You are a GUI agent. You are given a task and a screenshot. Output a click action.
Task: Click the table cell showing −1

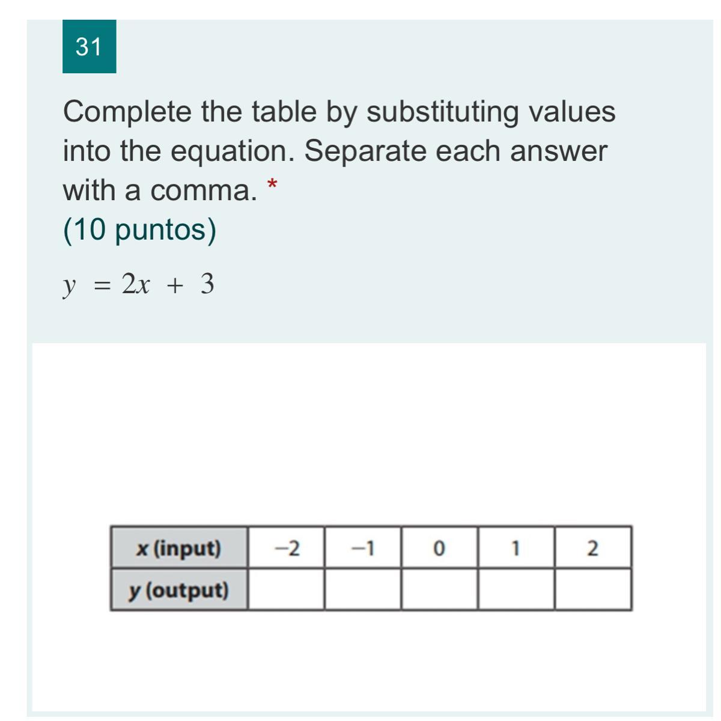click(362, 548)
